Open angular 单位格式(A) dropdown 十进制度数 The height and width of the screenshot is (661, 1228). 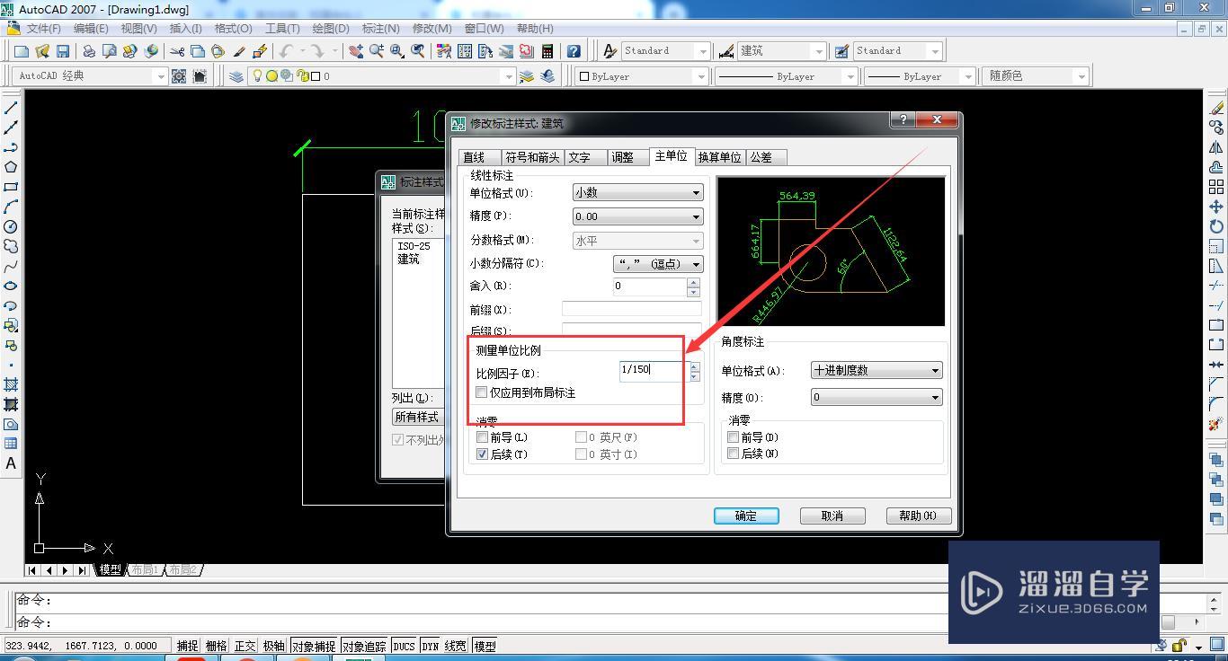(877, 370)
